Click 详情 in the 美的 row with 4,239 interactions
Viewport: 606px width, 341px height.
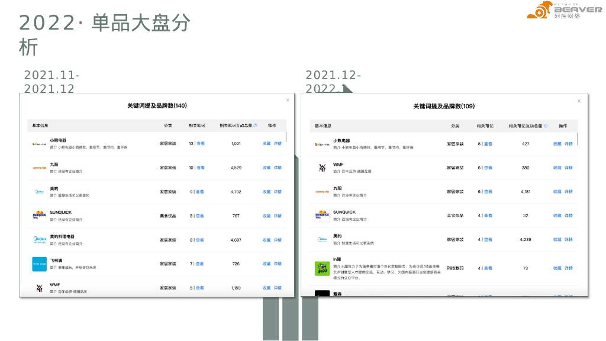tap(569, 240)
